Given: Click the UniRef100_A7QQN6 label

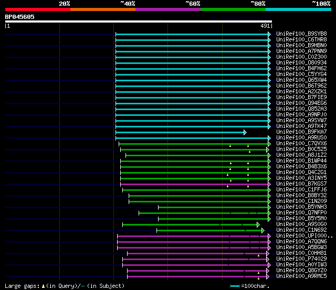Looking at the screenshot, I should point(301,242).
